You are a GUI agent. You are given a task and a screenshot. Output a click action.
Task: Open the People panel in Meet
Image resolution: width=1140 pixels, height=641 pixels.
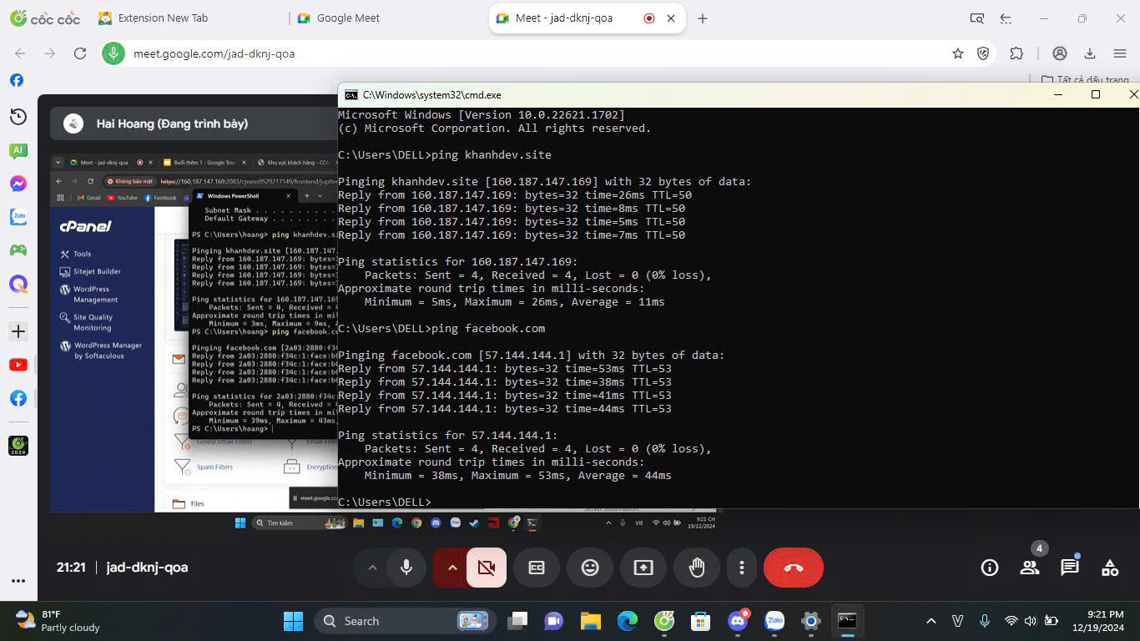click(x=1030, y=568)
